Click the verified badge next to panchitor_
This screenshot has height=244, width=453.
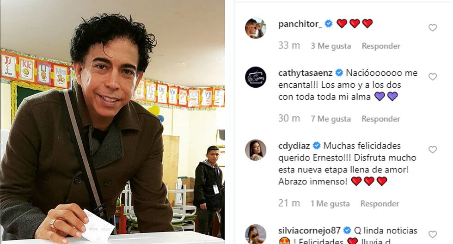click(x=329, y=24)
